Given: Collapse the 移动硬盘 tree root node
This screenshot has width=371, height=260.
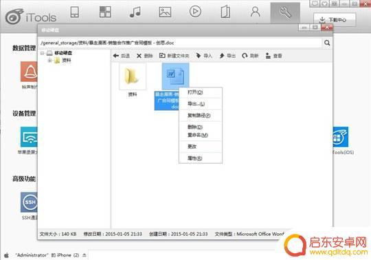Looking at the screenshot, I should 43,53.
